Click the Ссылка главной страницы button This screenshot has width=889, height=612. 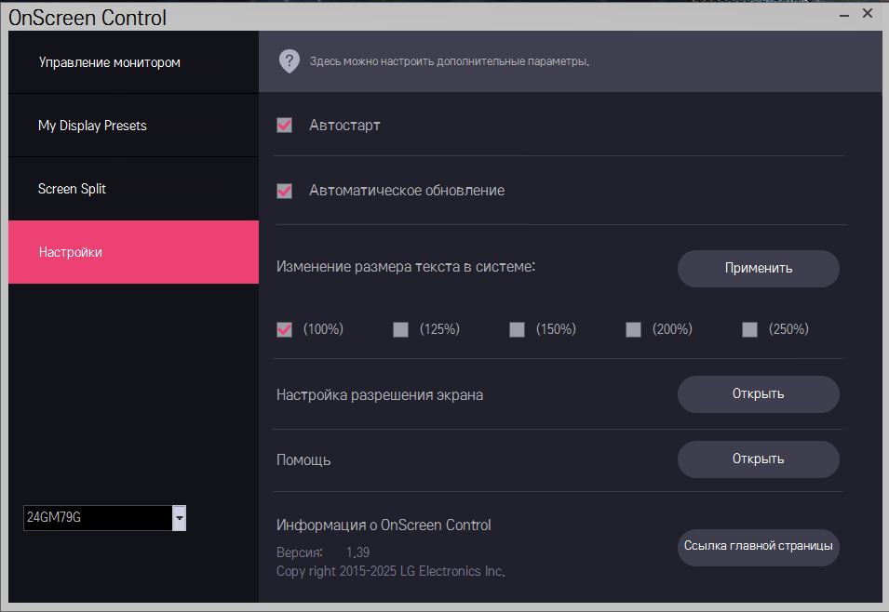coord(758,547)
